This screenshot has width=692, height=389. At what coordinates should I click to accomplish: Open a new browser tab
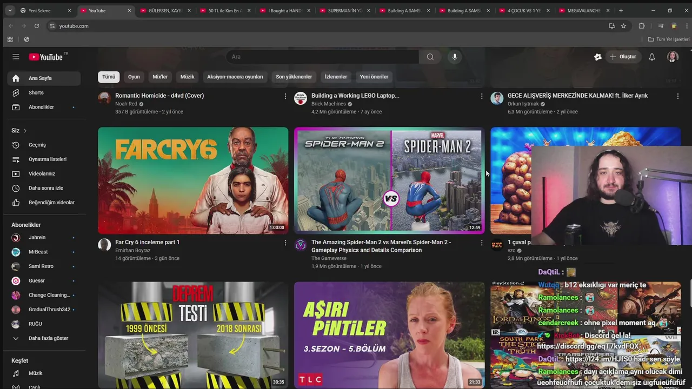(621, 10)
